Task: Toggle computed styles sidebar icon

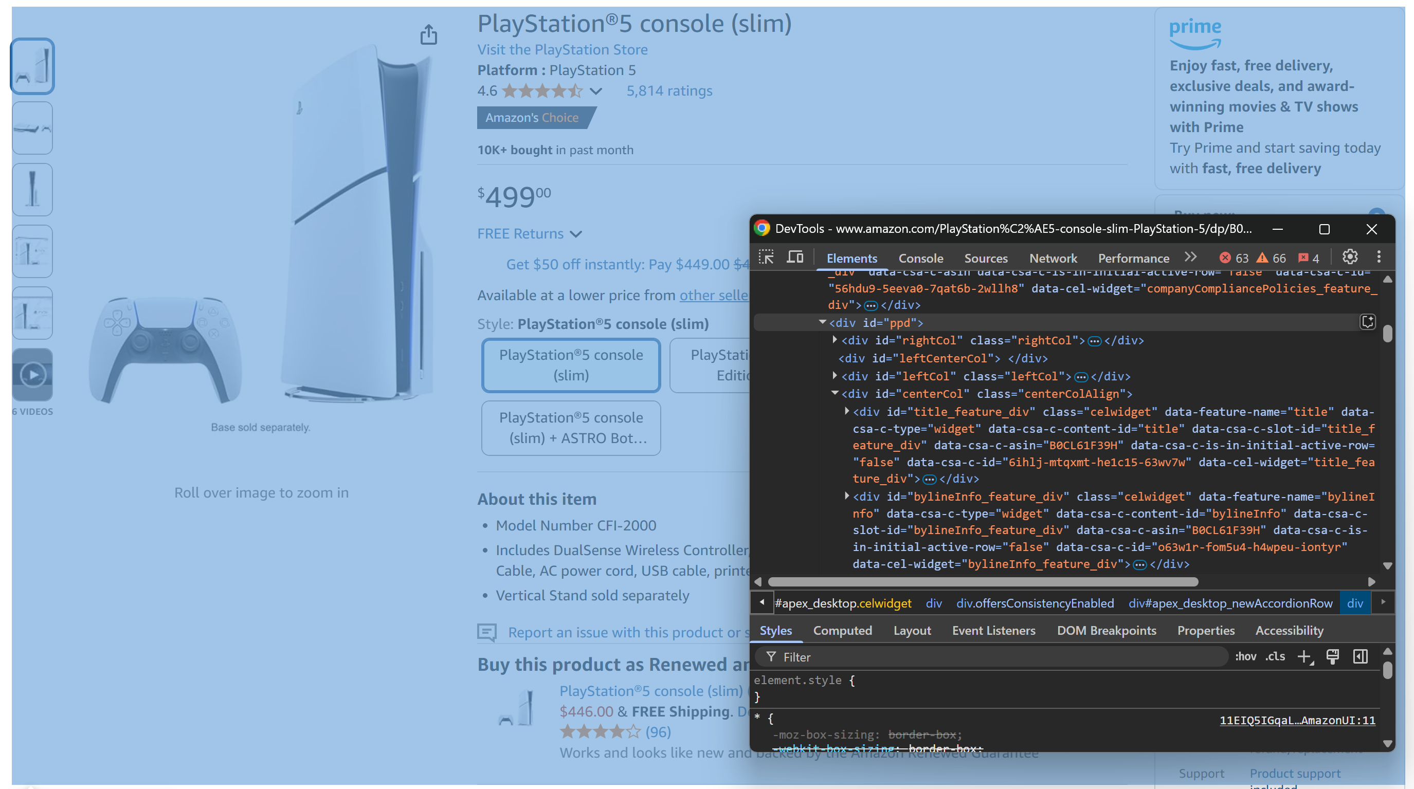Action: pyautogui.click(x=1360, y=657)
